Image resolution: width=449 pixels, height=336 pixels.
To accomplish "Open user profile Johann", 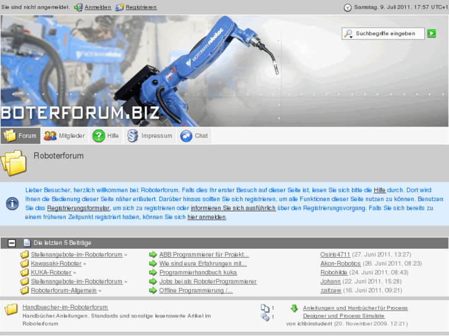I will pyautogui.click(x=330, y=281).
